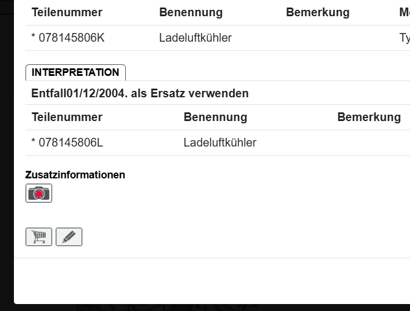Screen dimensions: 410x311
Task: Click replacement part number 078145806L
Action: 67,142
